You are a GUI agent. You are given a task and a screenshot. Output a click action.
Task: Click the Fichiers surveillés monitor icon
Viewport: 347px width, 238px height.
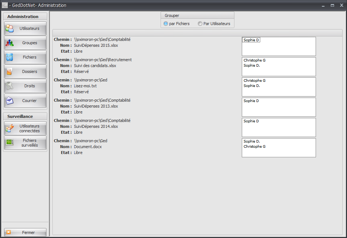10,143
